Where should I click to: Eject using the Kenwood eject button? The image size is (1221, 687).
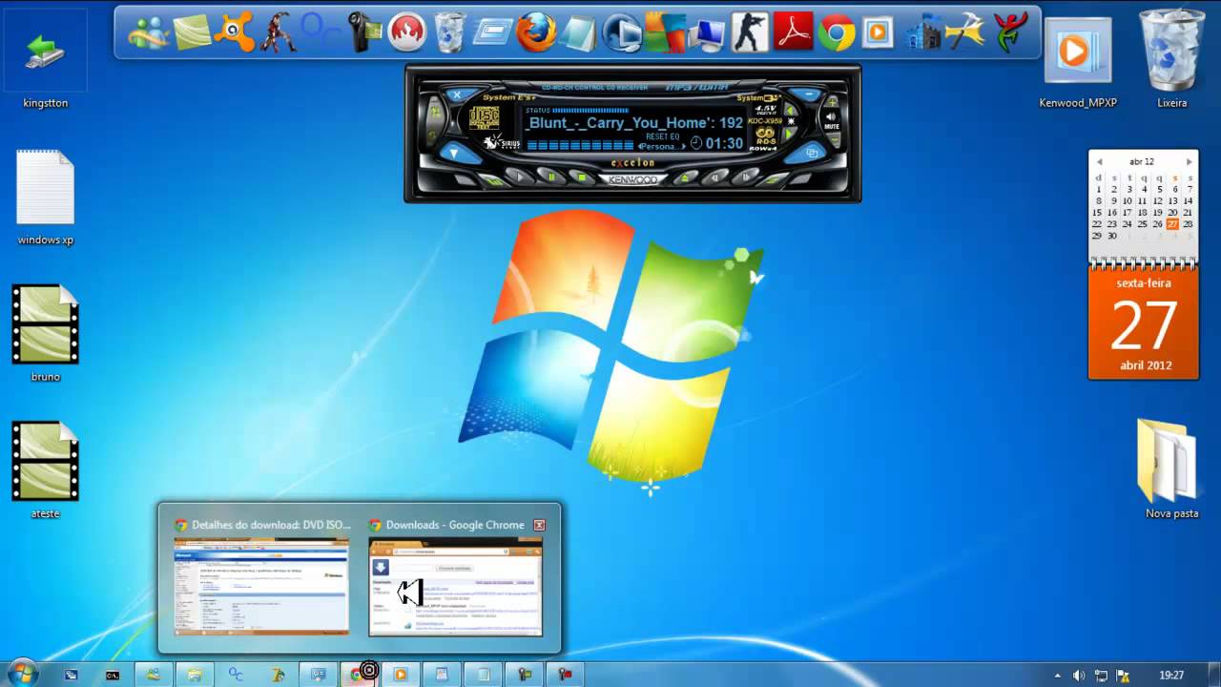click(685, 177)
